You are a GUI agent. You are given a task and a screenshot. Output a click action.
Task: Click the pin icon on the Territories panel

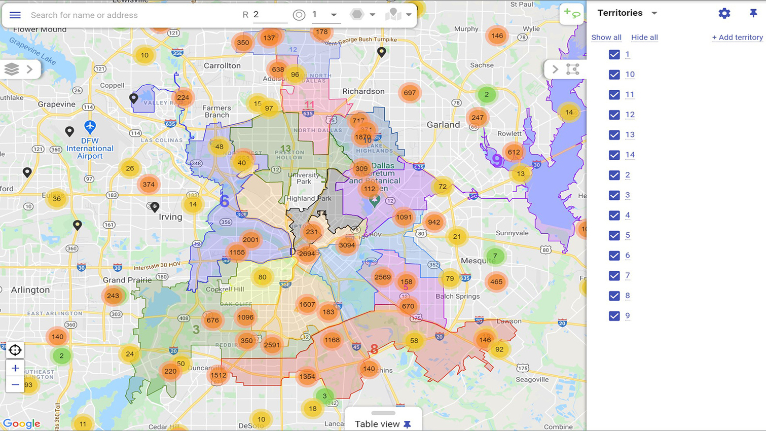[x=754, y=13]
